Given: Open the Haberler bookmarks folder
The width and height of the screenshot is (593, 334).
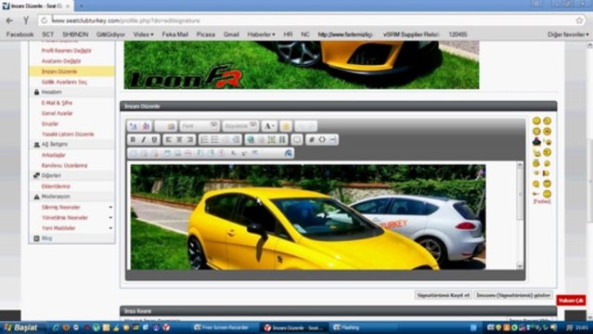Looking at the screenshot, I should tap(261, 34).
